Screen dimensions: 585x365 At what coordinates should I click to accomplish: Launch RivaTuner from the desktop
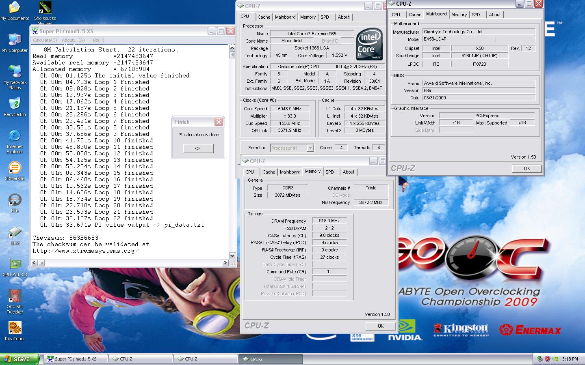click(x=15, y=331)
